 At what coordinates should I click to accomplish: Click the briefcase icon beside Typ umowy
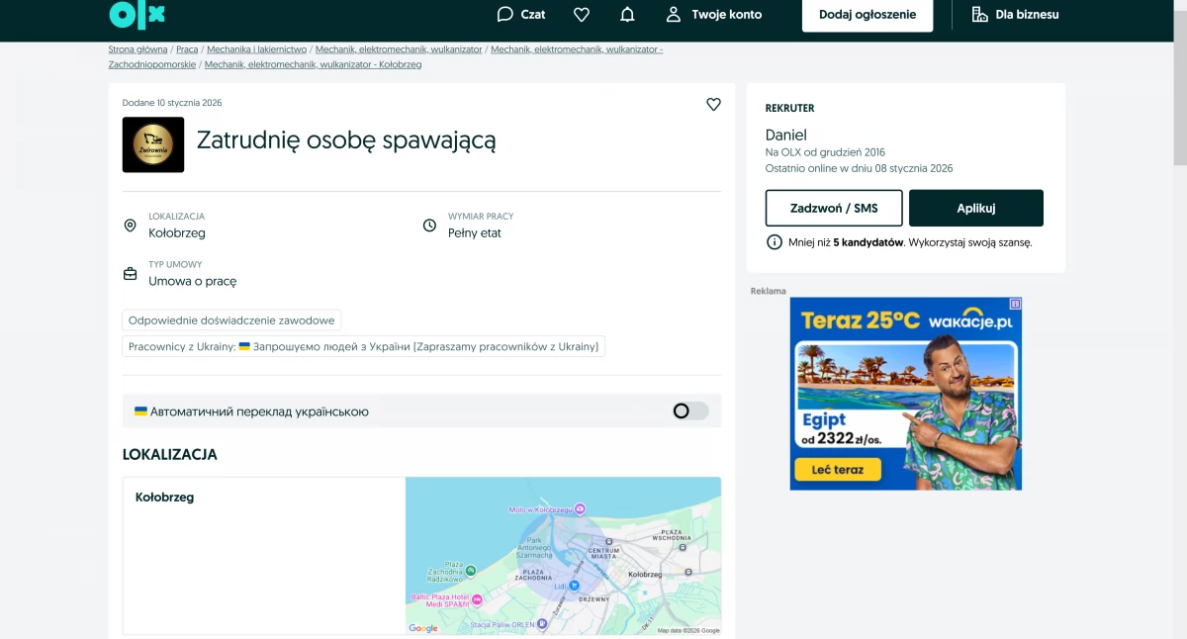pos(130,274)
